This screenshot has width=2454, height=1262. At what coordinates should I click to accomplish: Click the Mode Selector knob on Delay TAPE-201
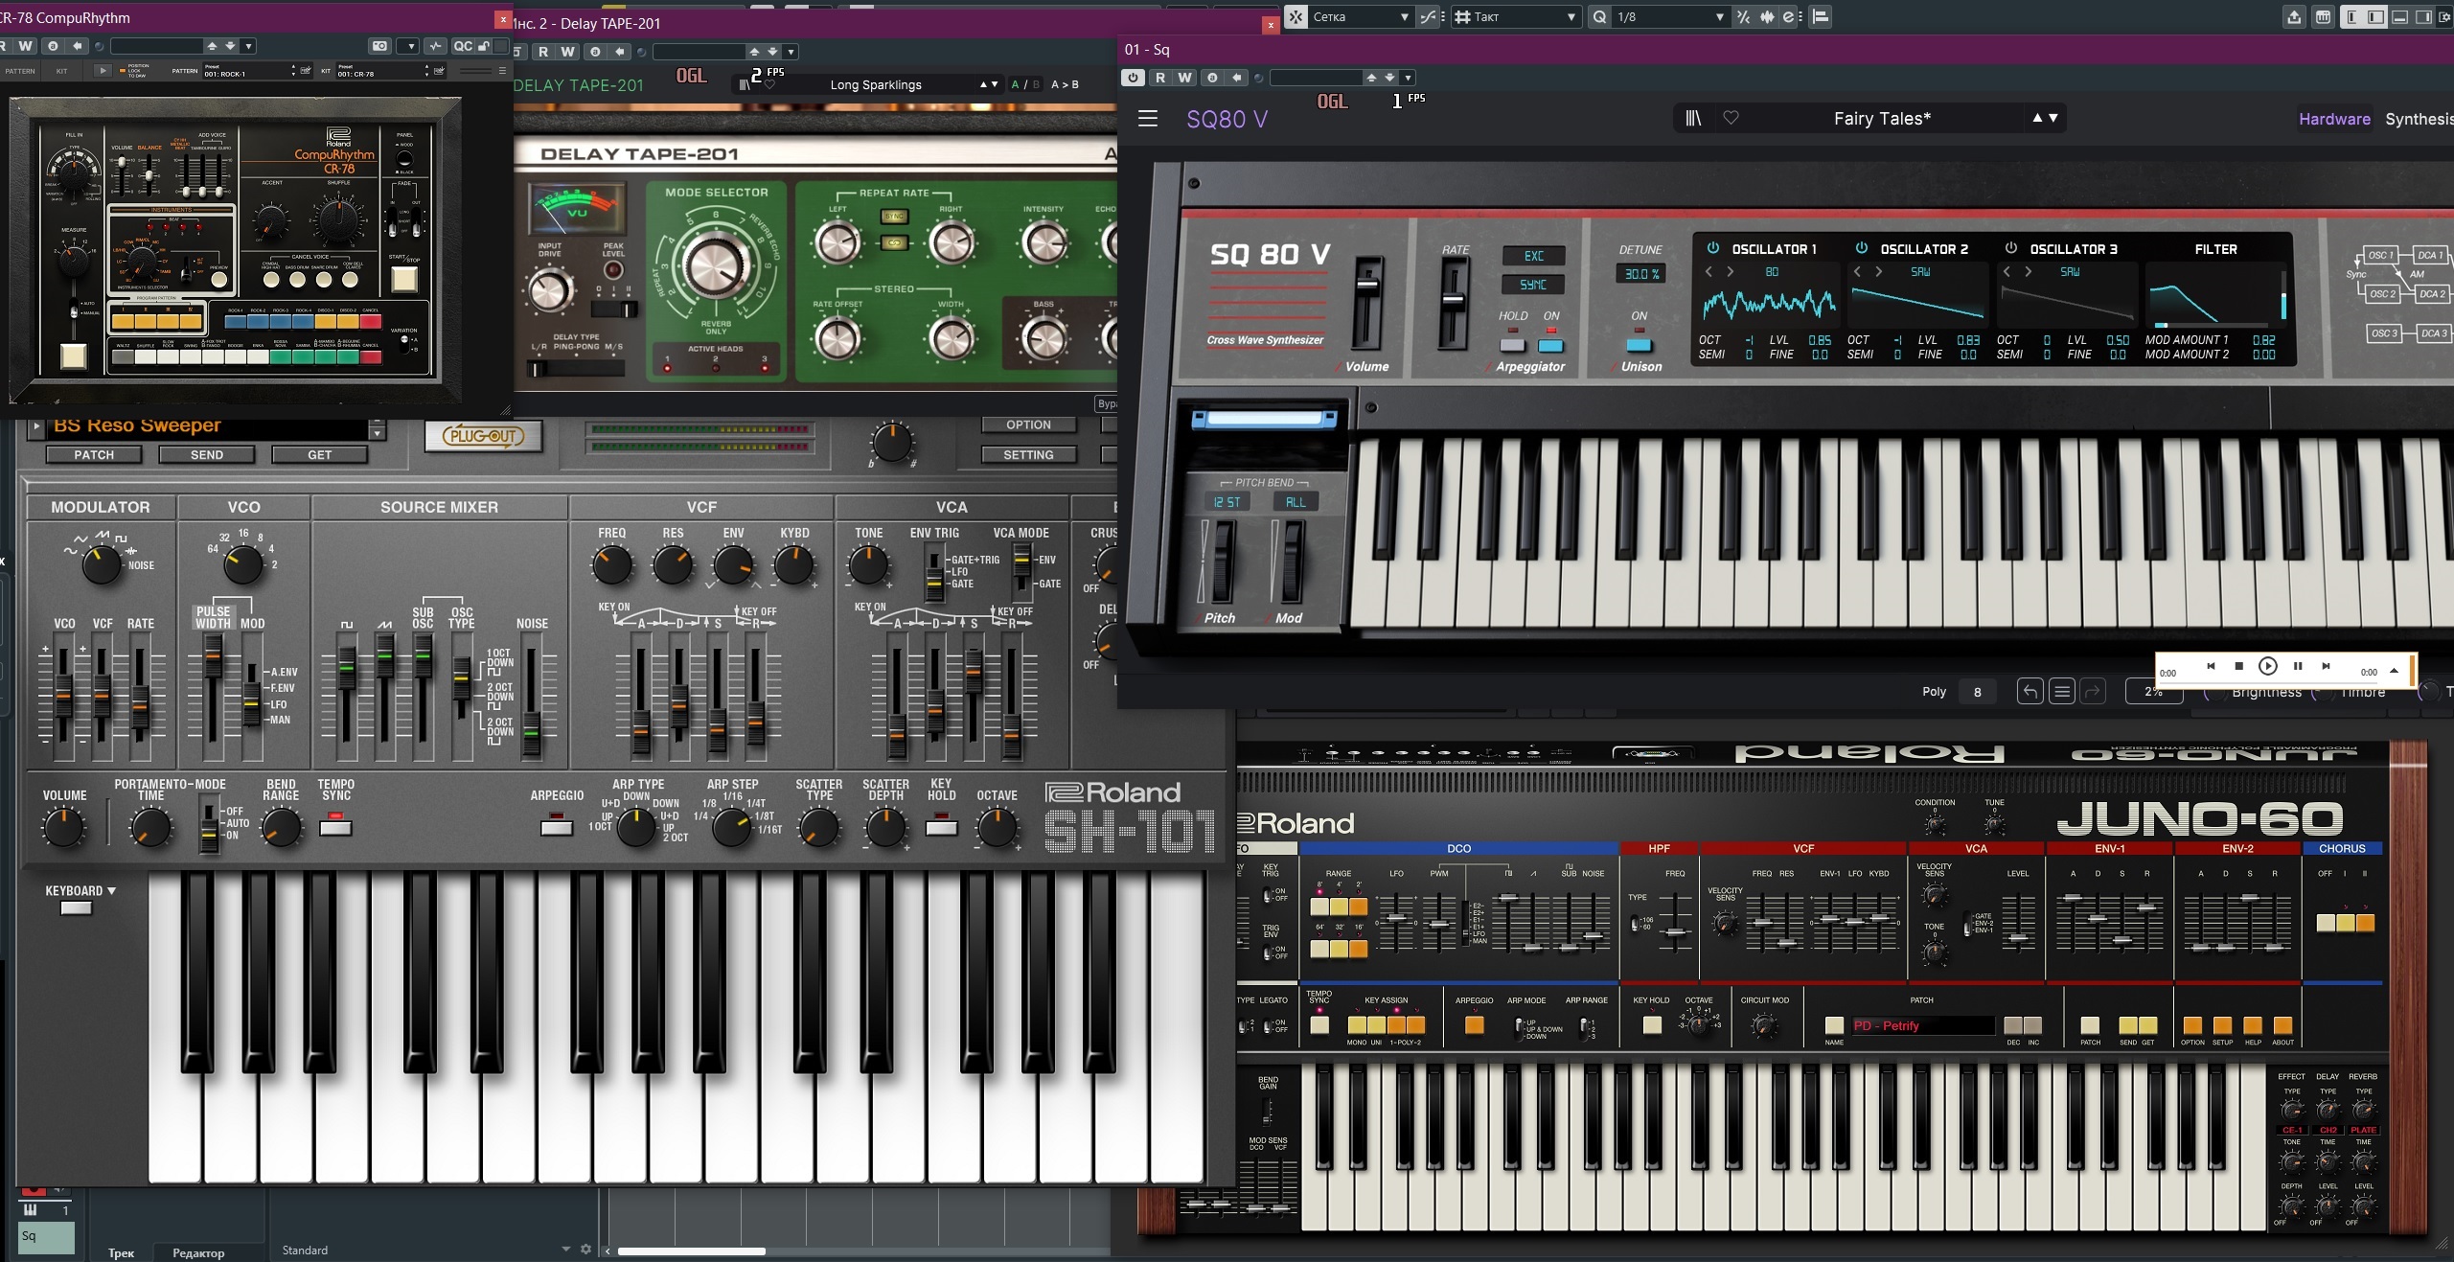(716, 265)
